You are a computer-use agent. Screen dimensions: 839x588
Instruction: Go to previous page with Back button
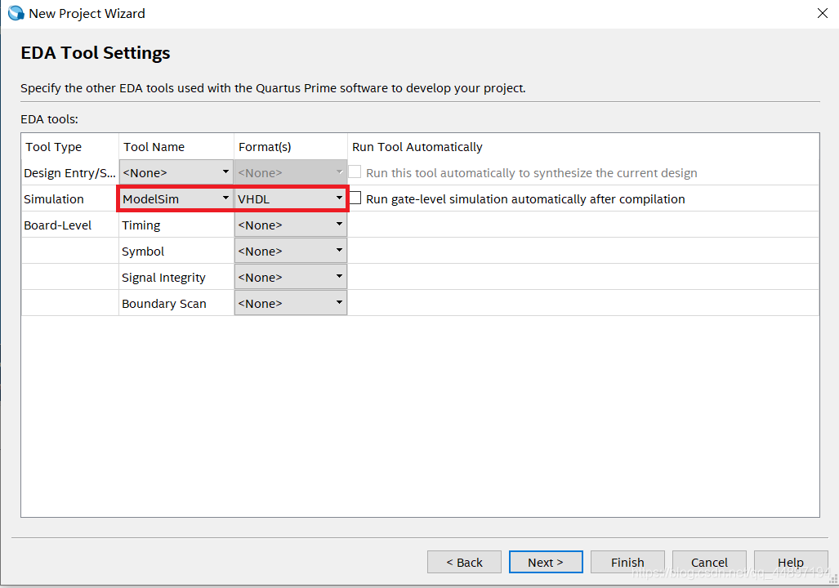coord(465,562)
